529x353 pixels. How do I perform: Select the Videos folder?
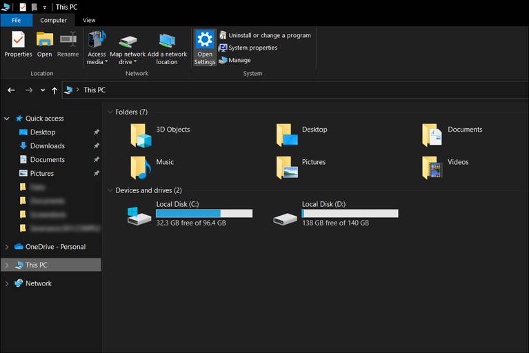click(x=432, y=168)
